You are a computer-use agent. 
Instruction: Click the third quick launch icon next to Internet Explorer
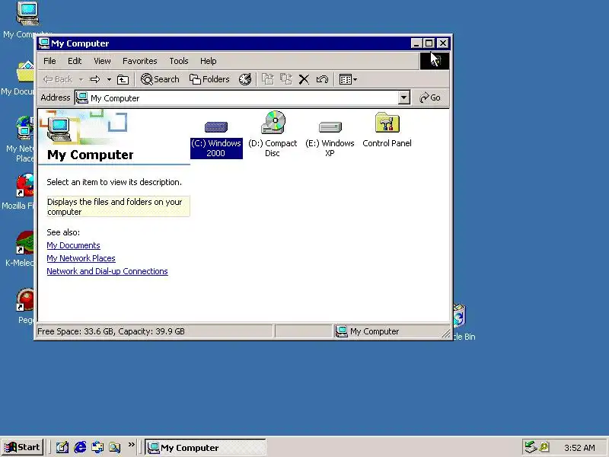[97, 447]
